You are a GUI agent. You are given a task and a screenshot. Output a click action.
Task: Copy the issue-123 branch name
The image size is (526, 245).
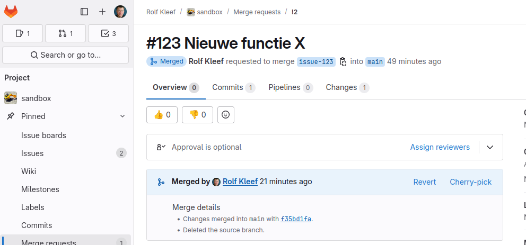tap(343, 61)
